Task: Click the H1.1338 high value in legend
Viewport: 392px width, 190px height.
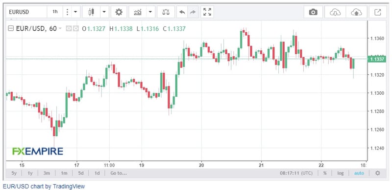Action: pyautogui.click(x=121, y=29)
